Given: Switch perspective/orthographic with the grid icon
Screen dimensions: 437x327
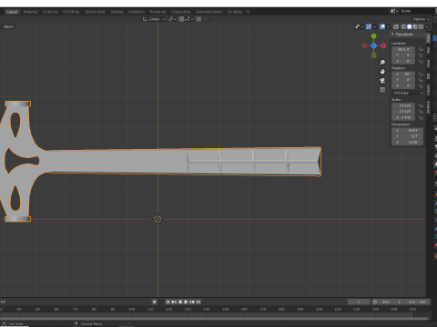Looking at the screenshot, I should pyautogui.click(x=382, y=90).
